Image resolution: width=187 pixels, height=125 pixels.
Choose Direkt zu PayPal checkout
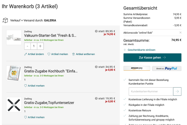tap(167, 68)
